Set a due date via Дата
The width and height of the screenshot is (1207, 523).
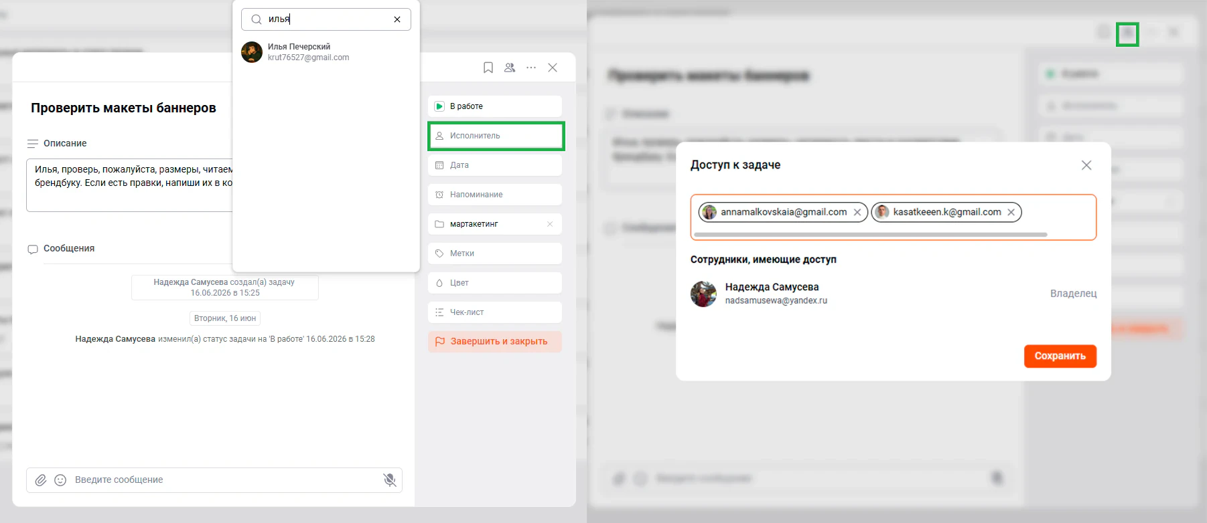pos(495,165)
